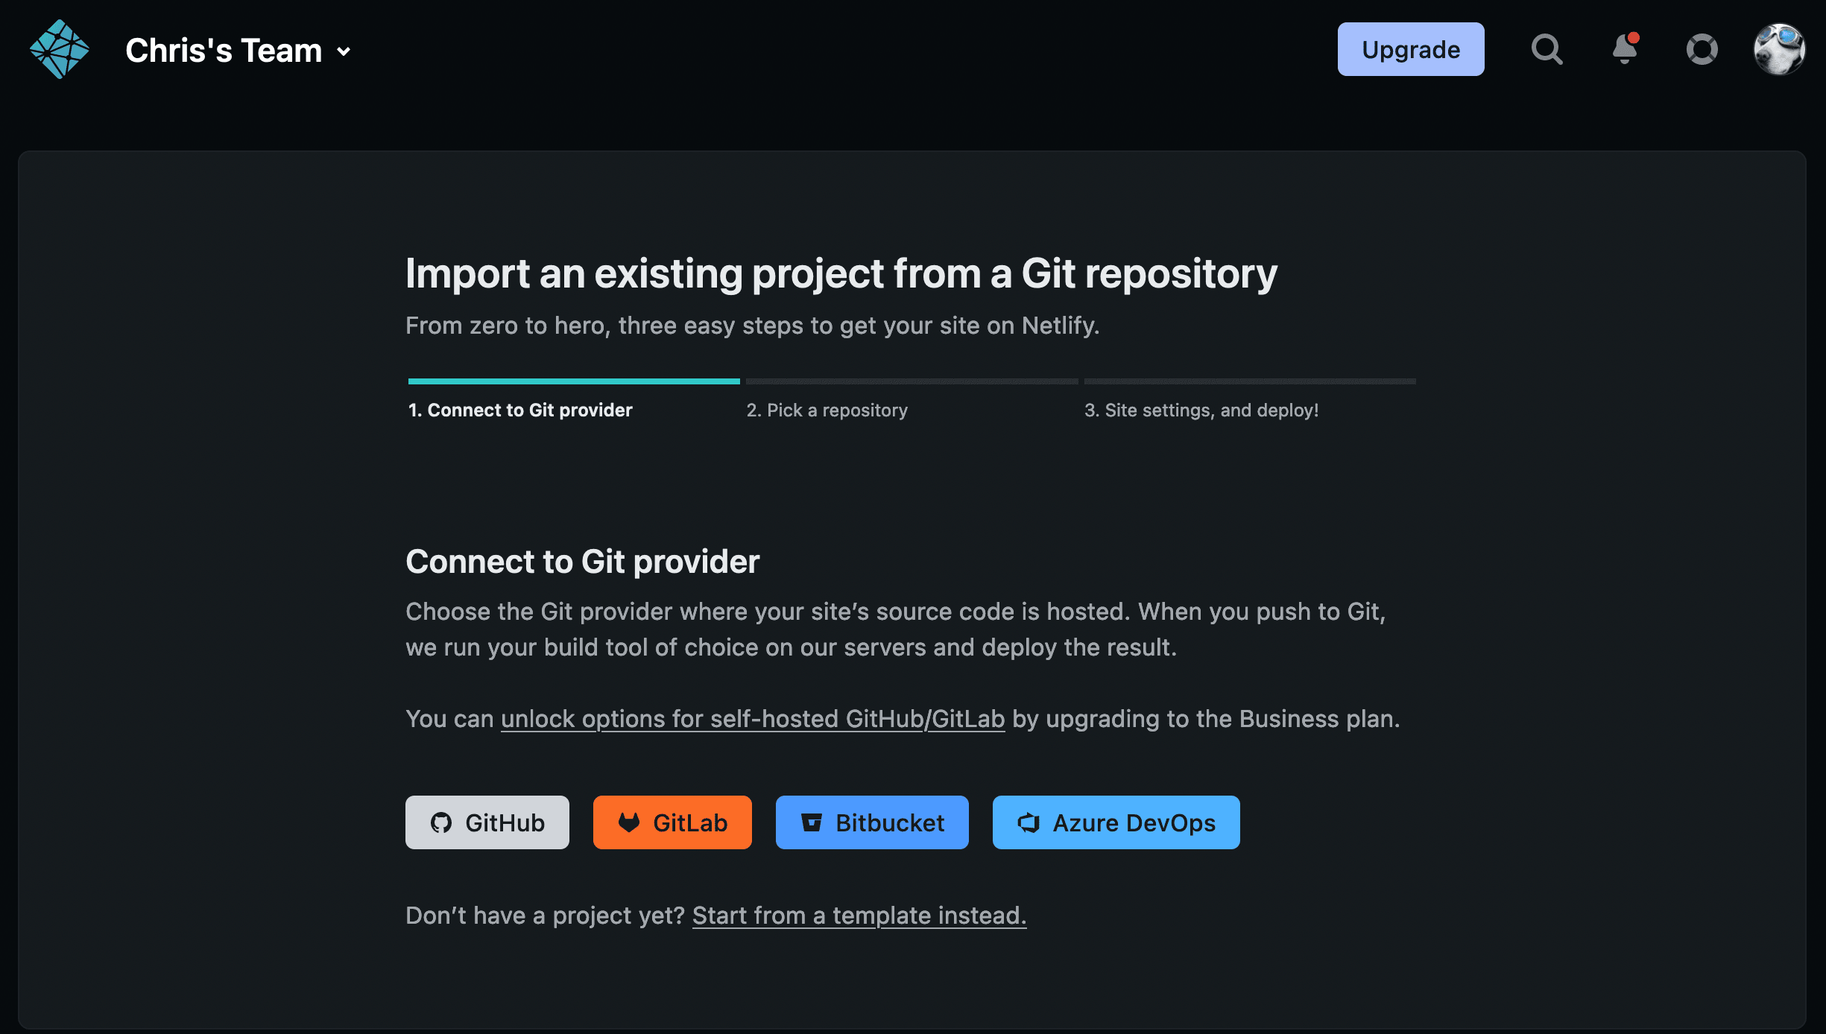Image resolution: width=1826 pixels, height=1034 pixels.
Task: Follow unlock options for self-hosted GitHub/GitLab link
Action: 753,719
